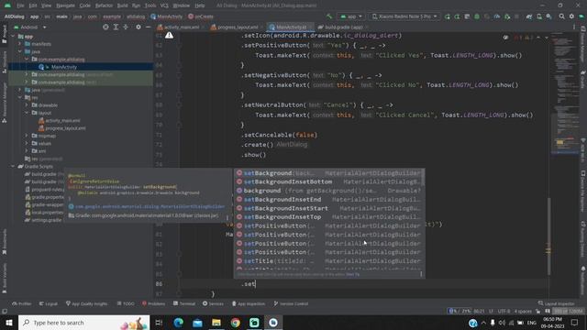The height and width of the screenshot is (330, 587).
Task: Click the Profile app icon in toolbar
Action: tap(497, 16)
